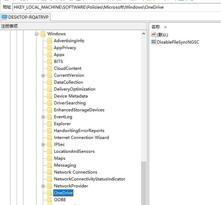Sort by the 名称 column header
This screenshot has height=205, width=221.
coord(156,27)
